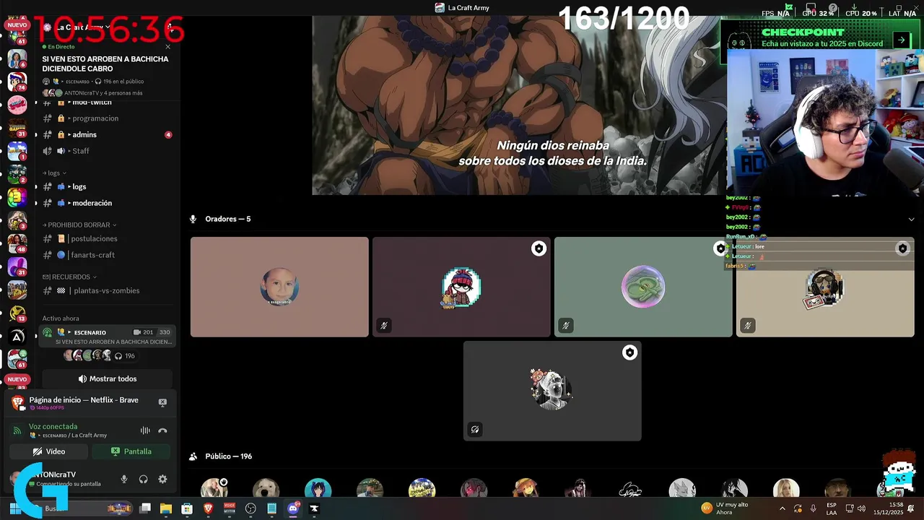Viewport: 924px width, 520px height.
Task: Join the Staff voice channel
Action: 107,151
